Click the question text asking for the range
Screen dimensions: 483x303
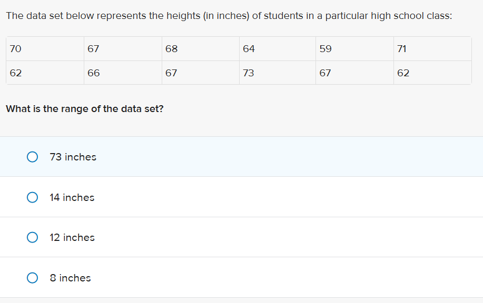tap(85, 109)
